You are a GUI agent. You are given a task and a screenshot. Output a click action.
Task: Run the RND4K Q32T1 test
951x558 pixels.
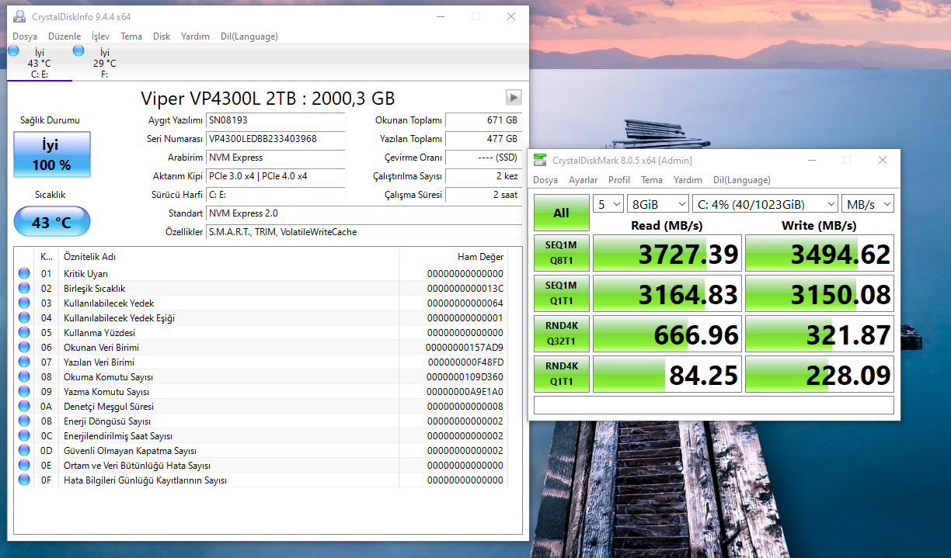tap(561, 334)
